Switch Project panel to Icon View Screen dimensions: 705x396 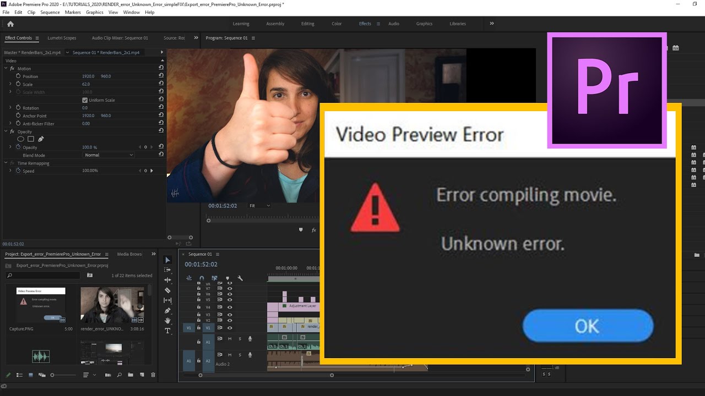click(x=30, y=375)
